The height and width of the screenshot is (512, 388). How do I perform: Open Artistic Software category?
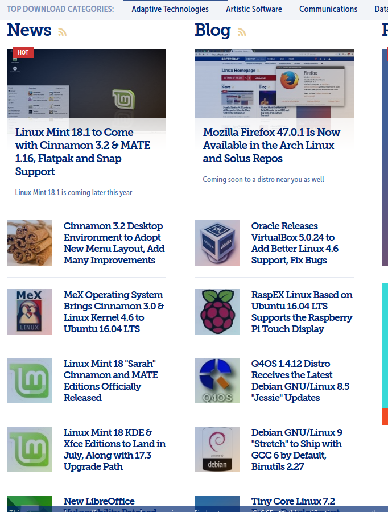(254, 9)
